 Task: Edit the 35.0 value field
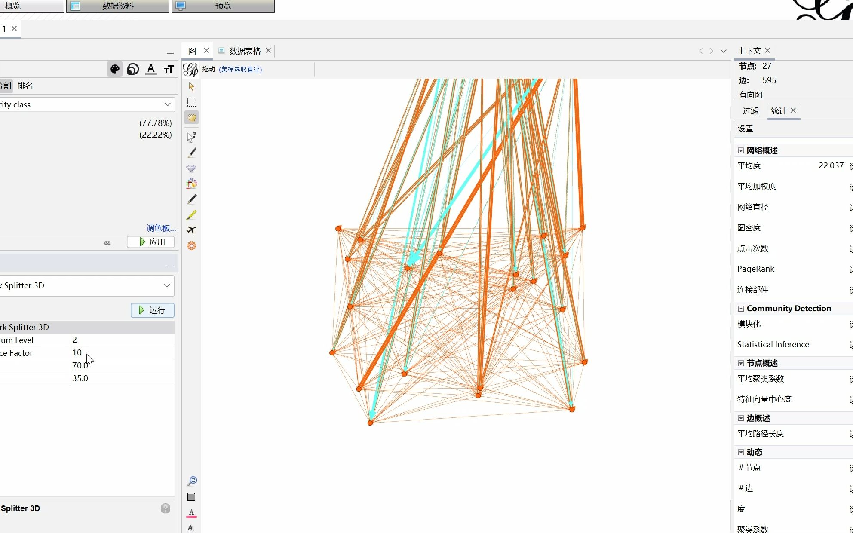pyautogui.click(x=122, y=378)
